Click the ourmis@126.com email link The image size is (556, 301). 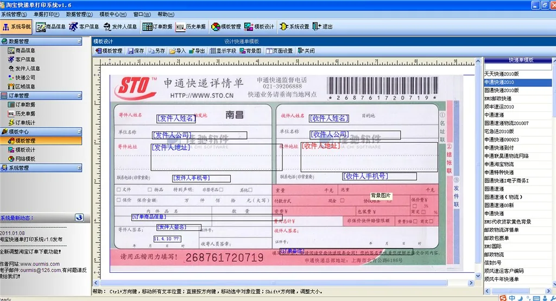coord(40,270)
